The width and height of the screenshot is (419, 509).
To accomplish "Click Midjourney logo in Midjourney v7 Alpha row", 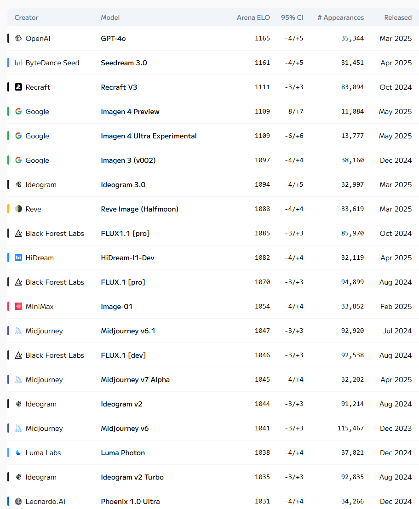I will point(18,379).
